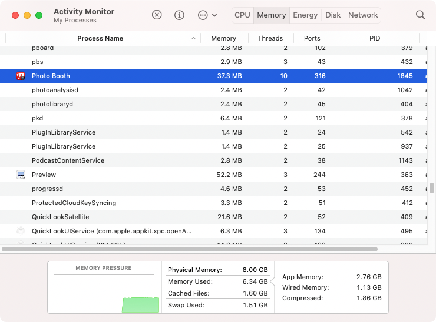Sort by the Process Name column header
Image resolution: width=436 pixels, height=322 pixels.
pos(100,38)
